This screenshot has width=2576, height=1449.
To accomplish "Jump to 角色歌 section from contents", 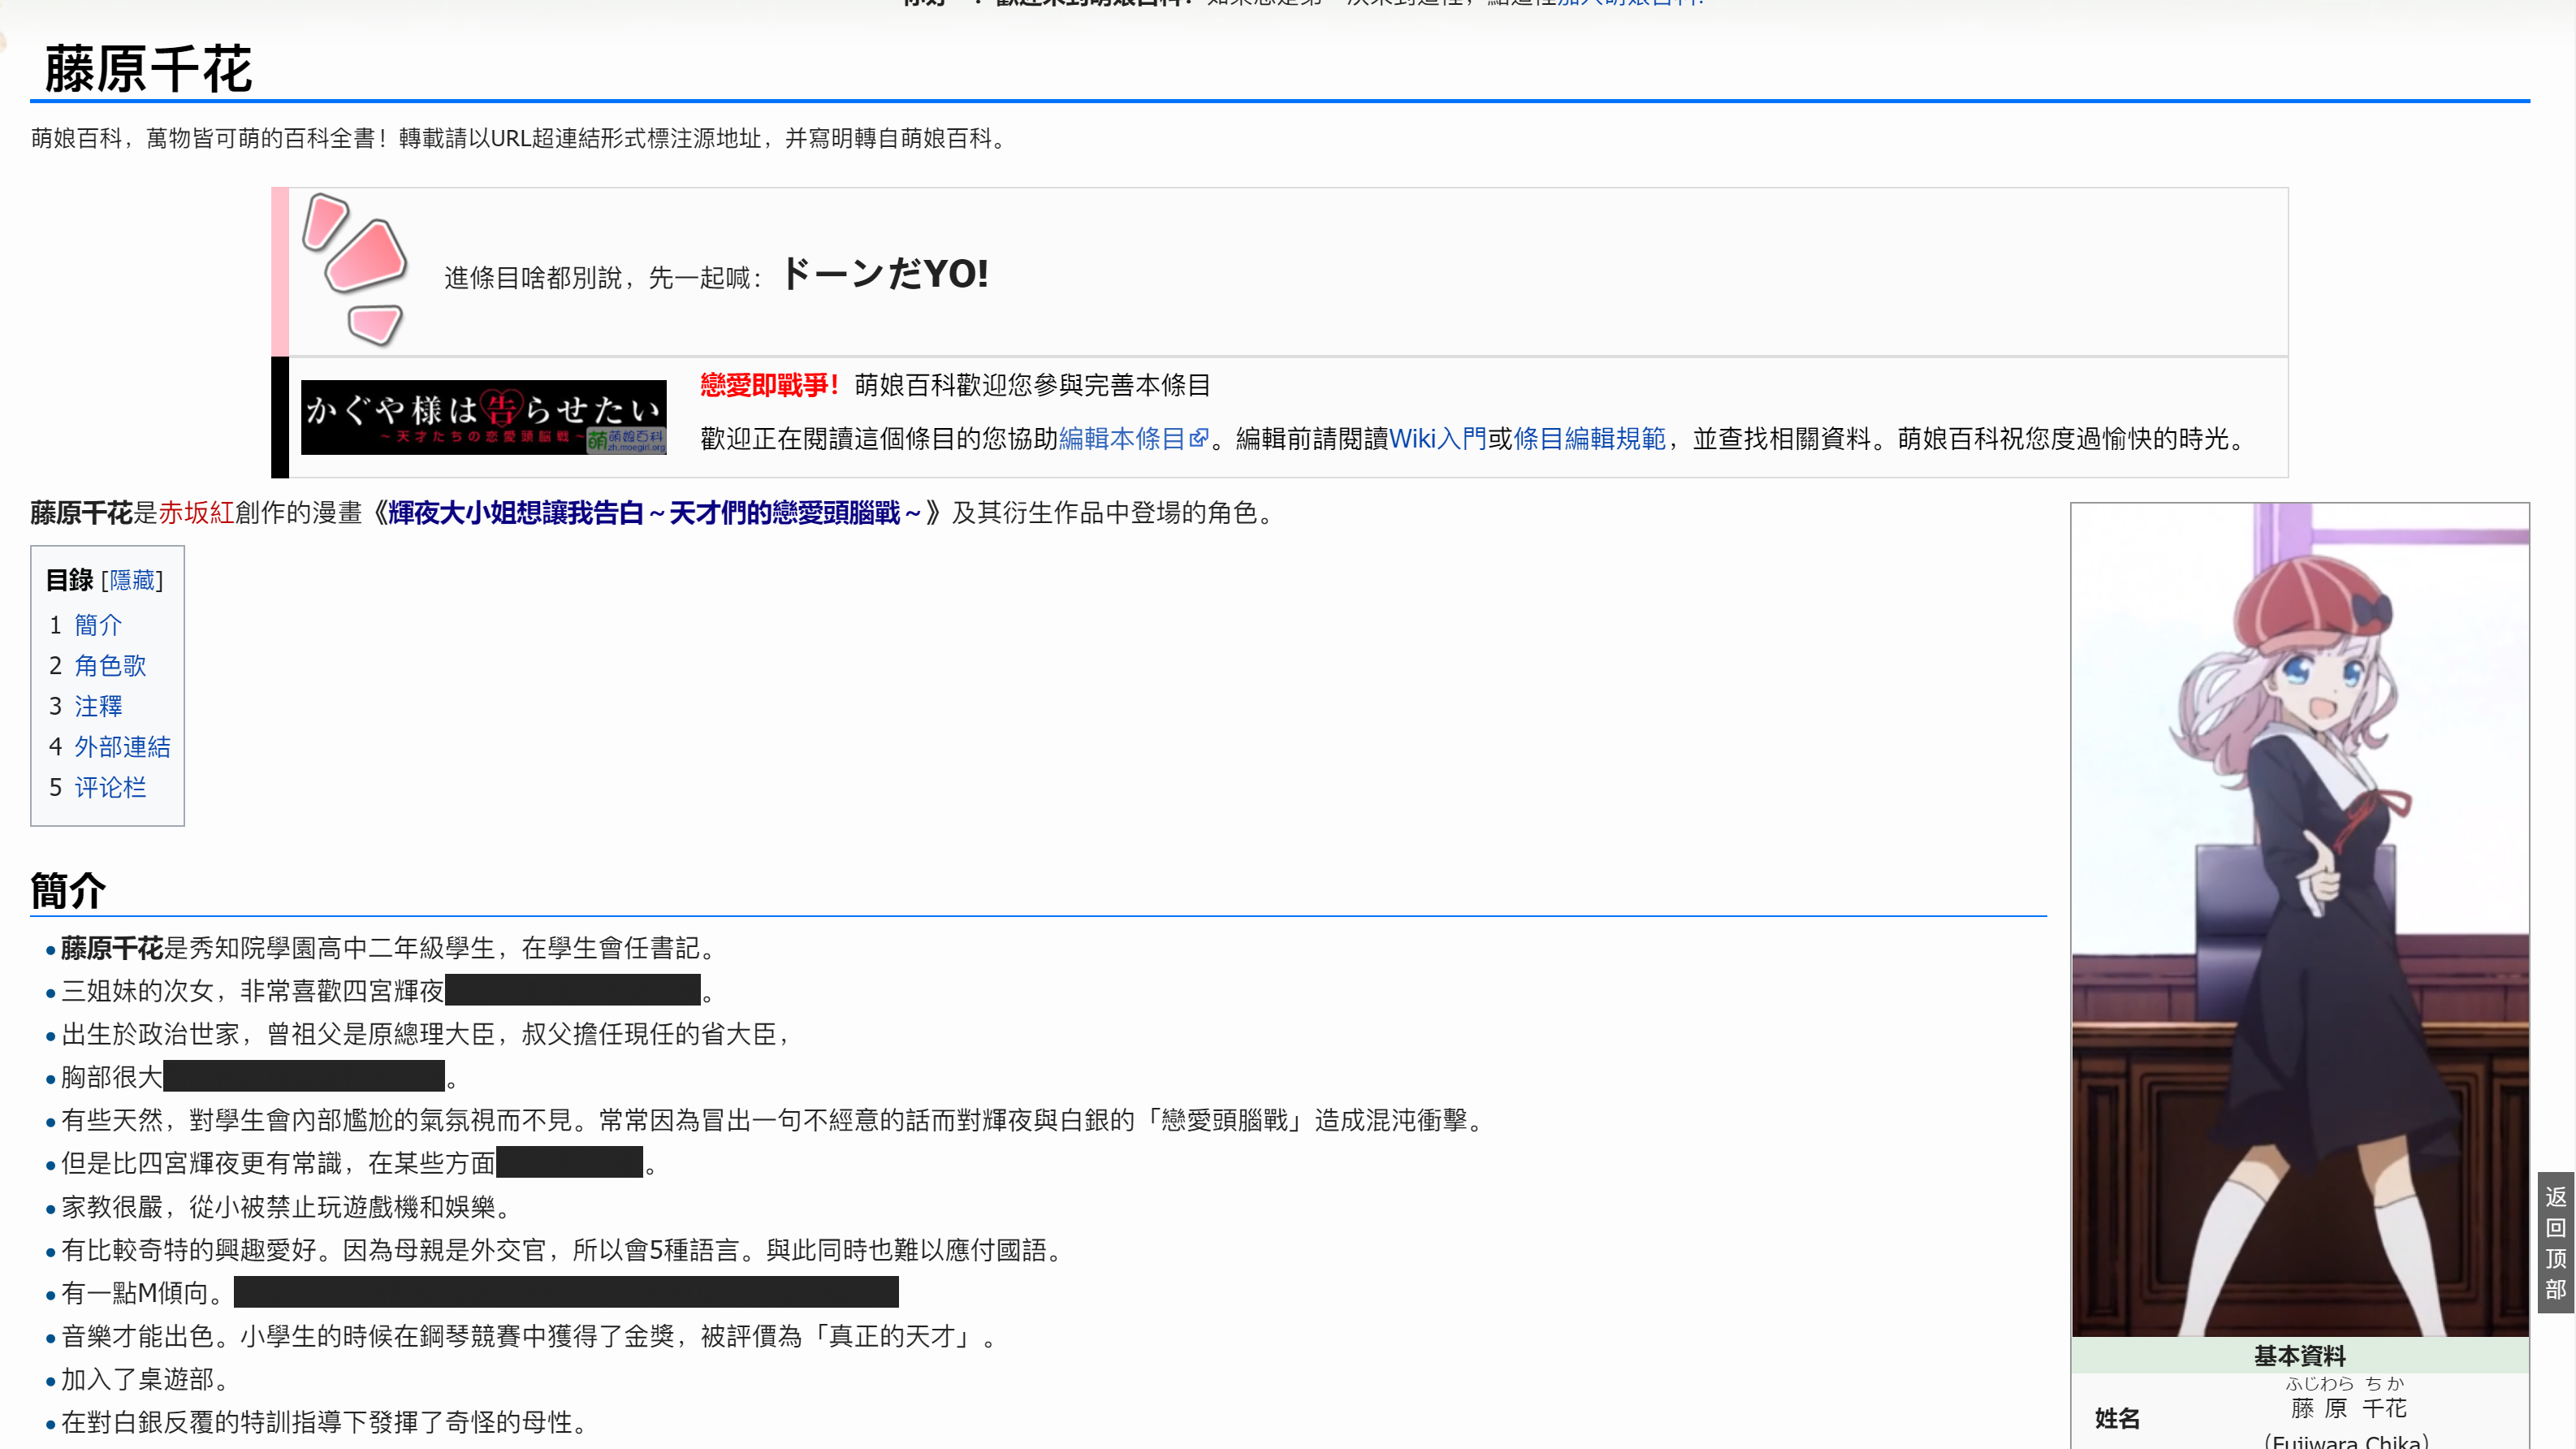I will [x=110, y=666].
